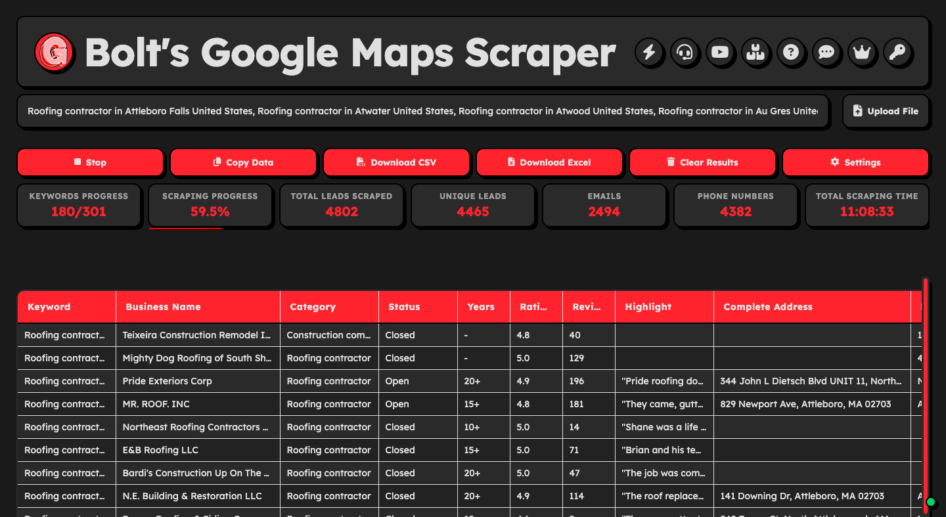Click the 829 Newport Ave address cell

[x=813, y=404]
